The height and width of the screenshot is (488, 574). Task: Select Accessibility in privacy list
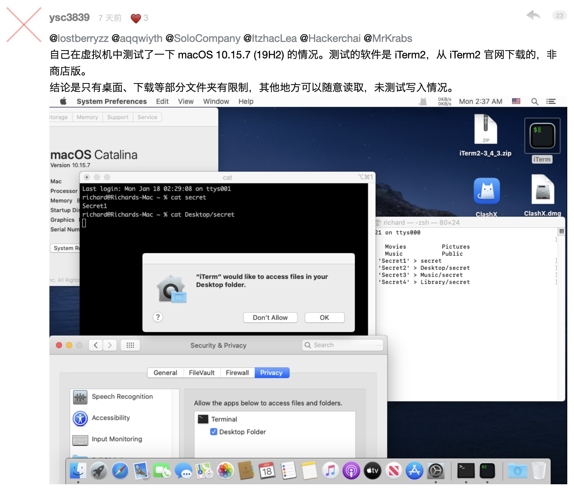point(121,418)
